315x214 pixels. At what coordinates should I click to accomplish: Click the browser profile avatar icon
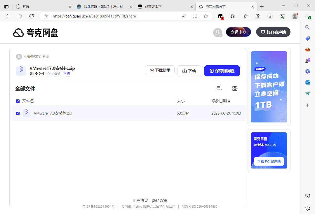[295, 16]
